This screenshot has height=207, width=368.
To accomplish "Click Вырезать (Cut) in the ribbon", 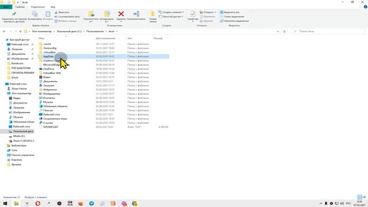I will click(62, 12).
